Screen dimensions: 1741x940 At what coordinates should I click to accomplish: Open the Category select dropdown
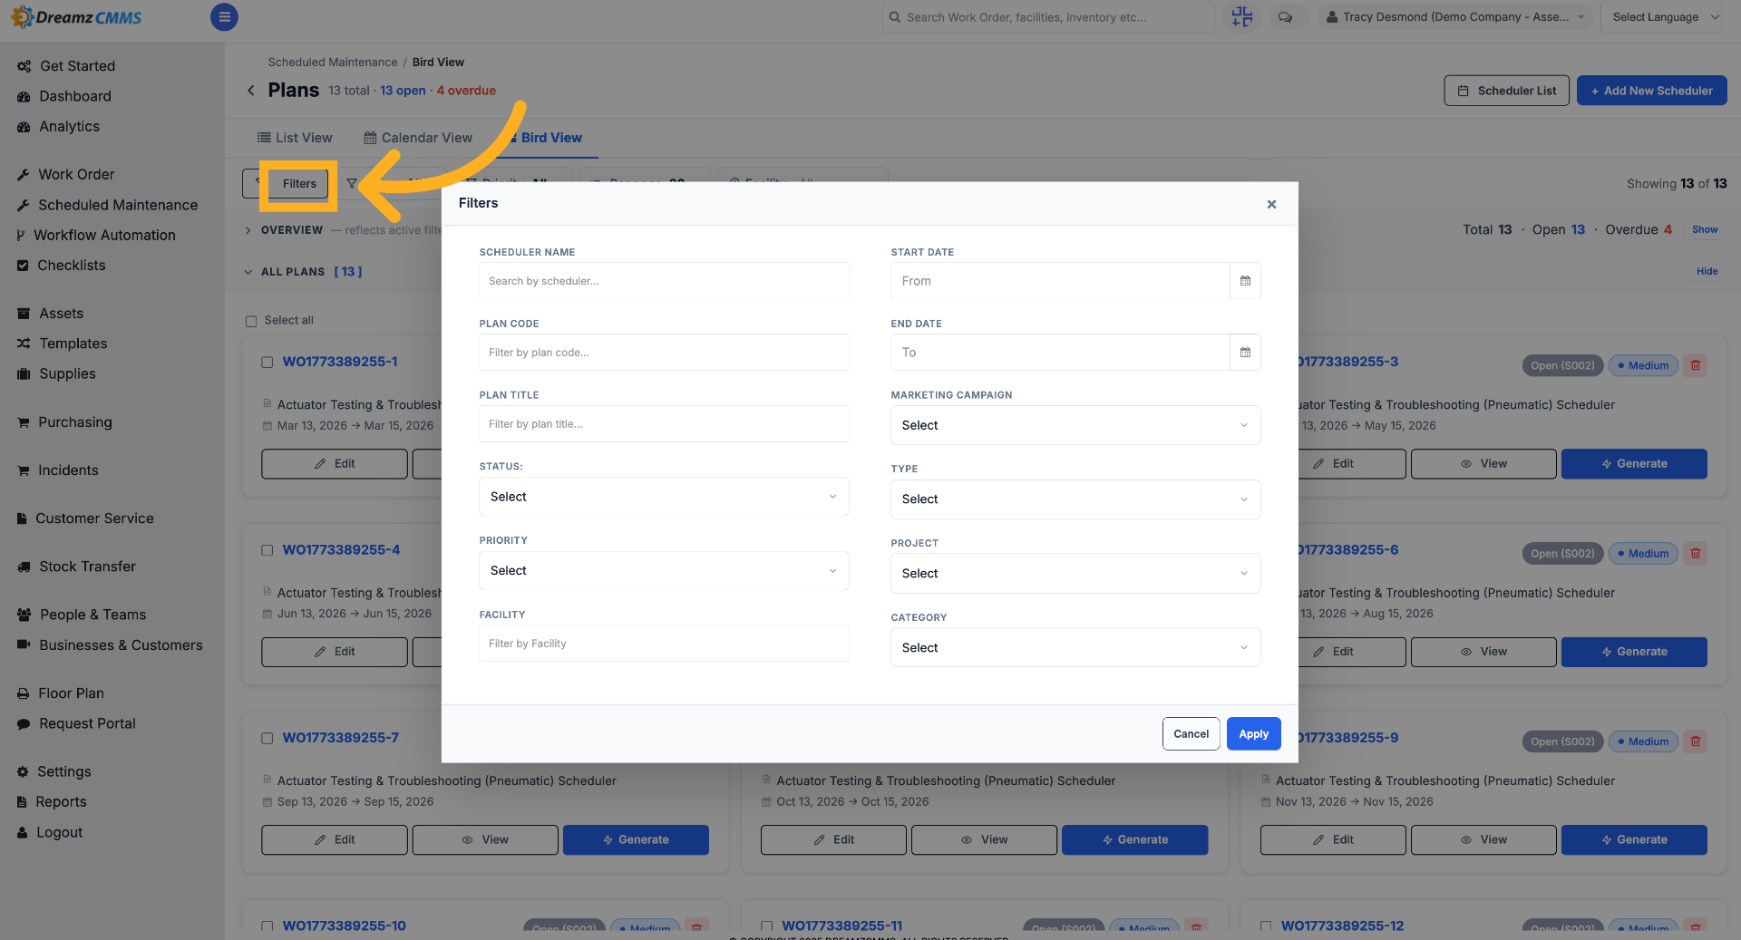click(x=1075, y=647)
